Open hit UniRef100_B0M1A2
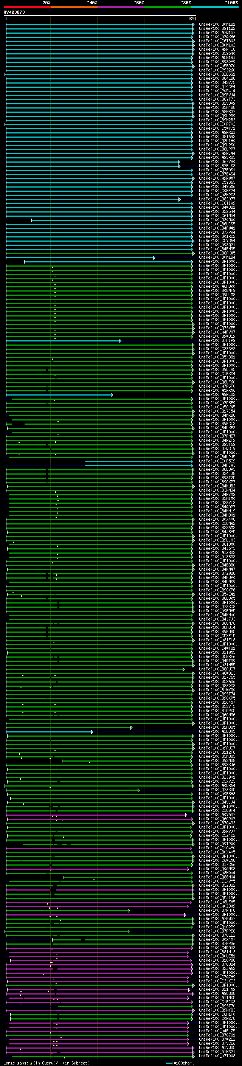242x1066 pixels. coord(217,45)
